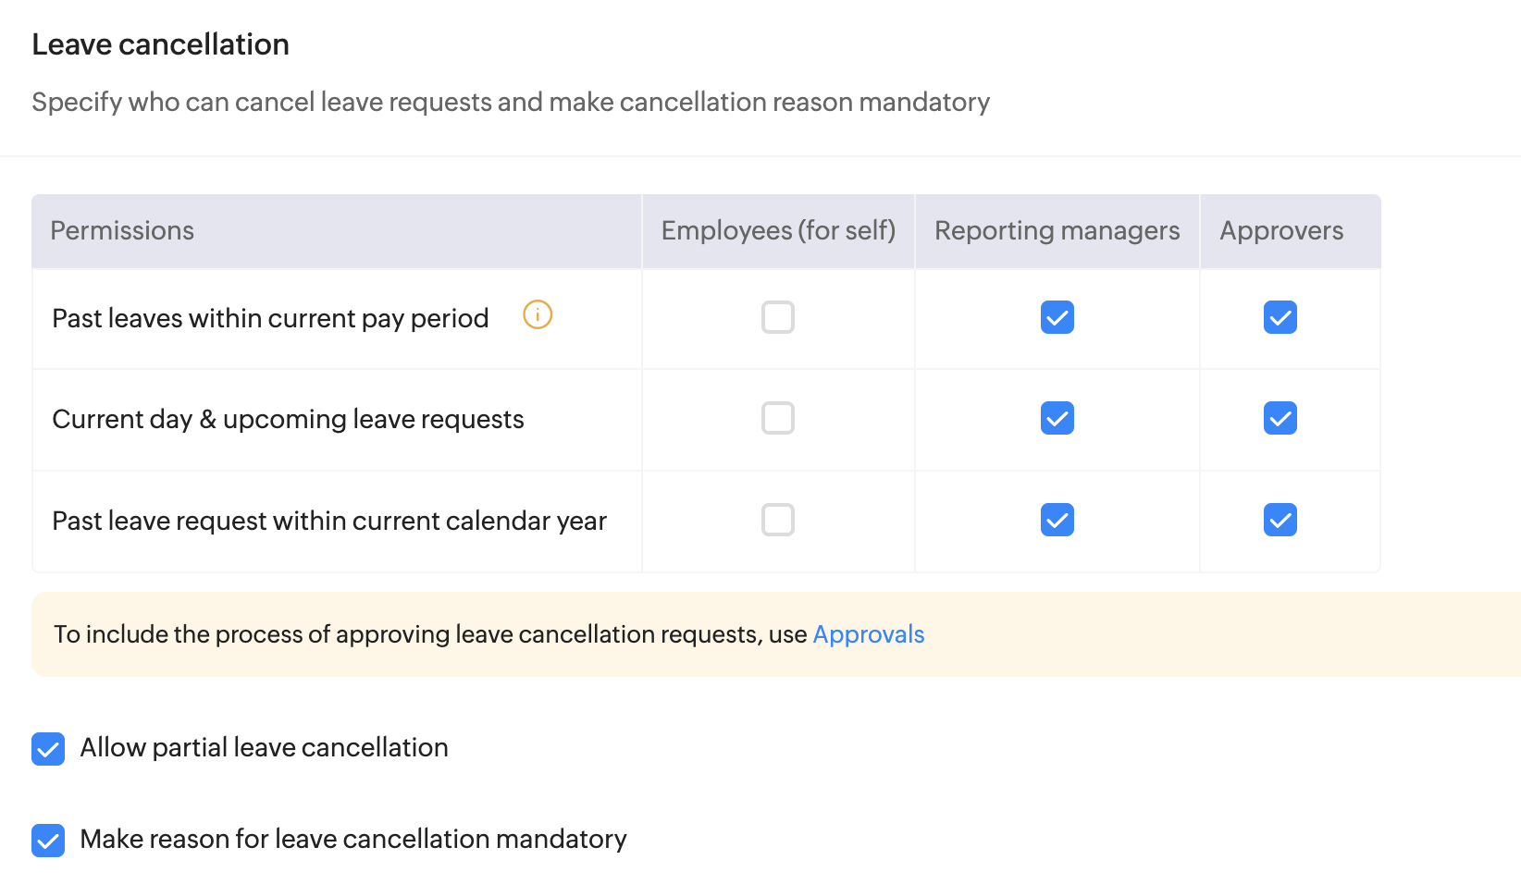Enable Employees for past leave calendar year
Screen dimensions: 1521x884
[x=778, y=520]
